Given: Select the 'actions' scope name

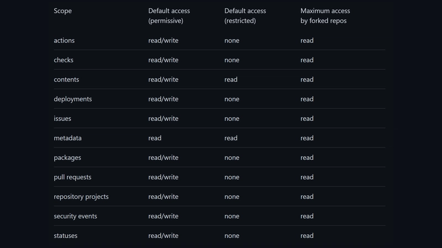Looking at the screenshot, I should click(64, 41).
